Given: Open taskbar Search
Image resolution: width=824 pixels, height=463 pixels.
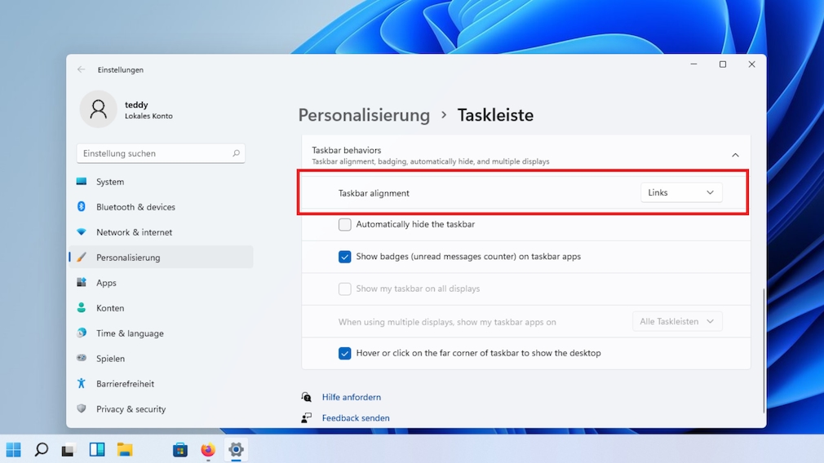Looking at the screenshot, I should click(41, 449).
